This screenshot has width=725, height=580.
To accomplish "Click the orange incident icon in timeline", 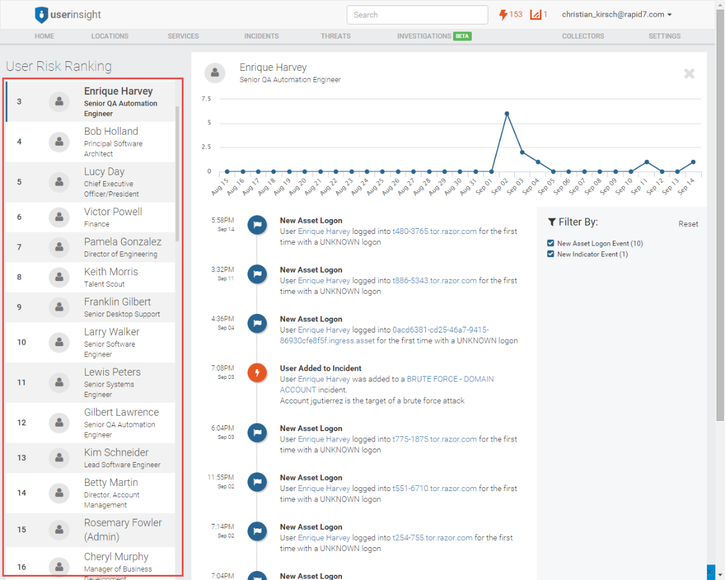I will click(x=257, y=373).
